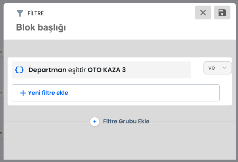Expand the chevron arrow next to 've'
The width and height of the screenshot is (238, 162).
[225, 68]
